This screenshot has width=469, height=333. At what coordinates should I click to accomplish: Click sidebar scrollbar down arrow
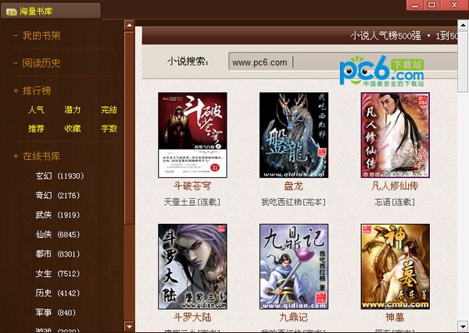(x=129, y=326)
